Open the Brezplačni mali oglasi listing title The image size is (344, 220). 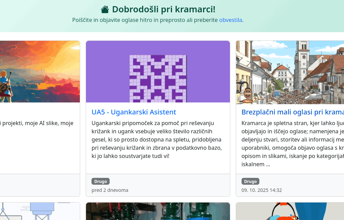[x=292, y=112]
